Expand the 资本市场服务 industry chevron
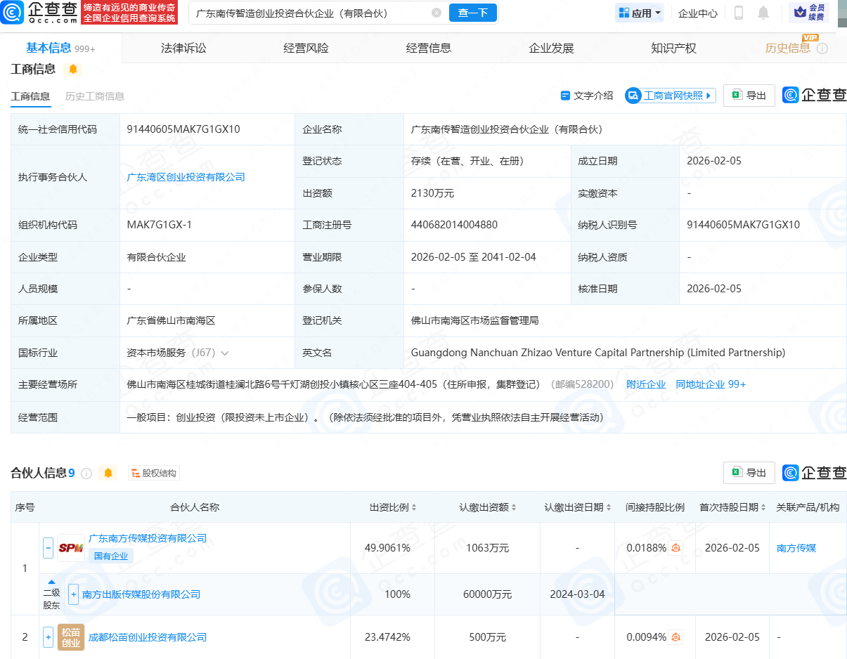This screenshot has height=659, width=847. pos(225,353)
